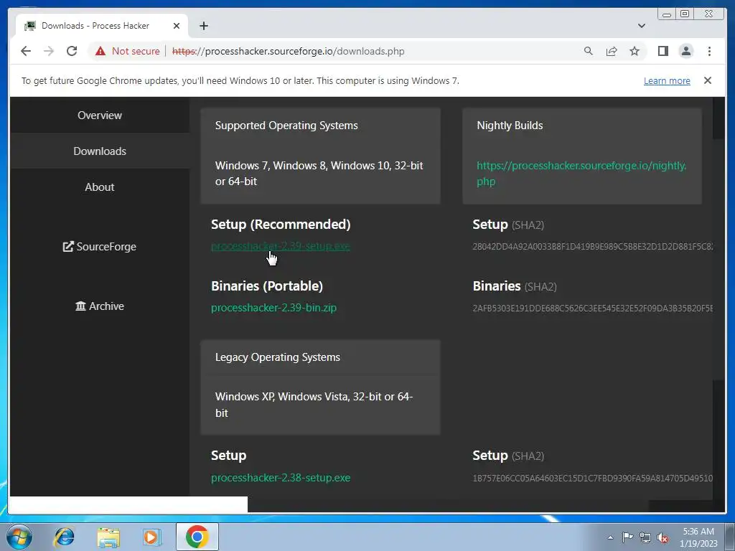735x551 pixels.
Task: Click the Legacy Operating Systems heading
Action: 278,357
